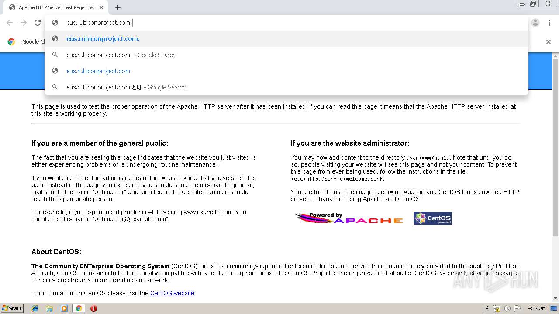The image size is (559, 314).
Task: Click magnifier icon of the とは suggestion
Action: tap(55, 87)
